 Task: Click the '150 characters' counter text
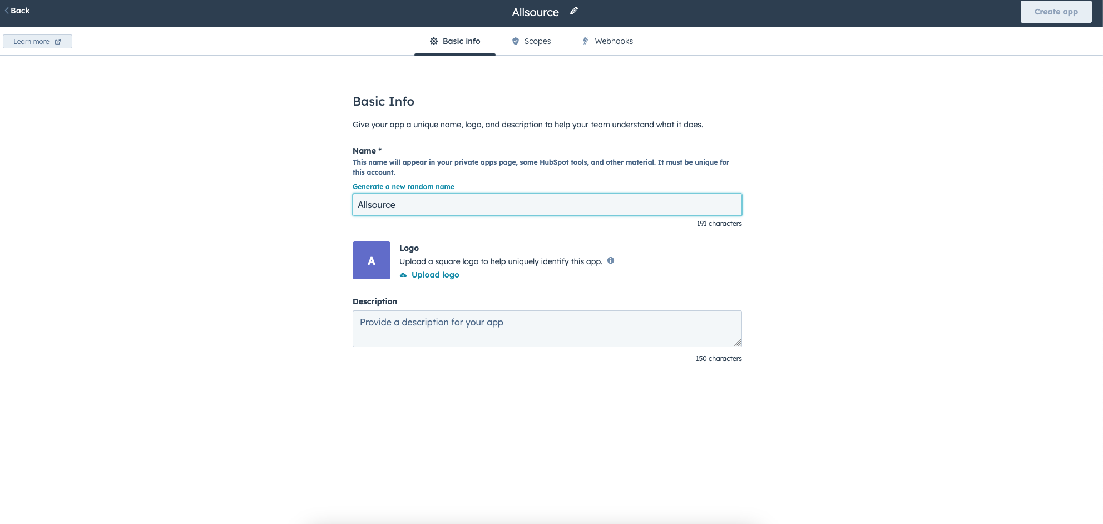pos(719,359)
